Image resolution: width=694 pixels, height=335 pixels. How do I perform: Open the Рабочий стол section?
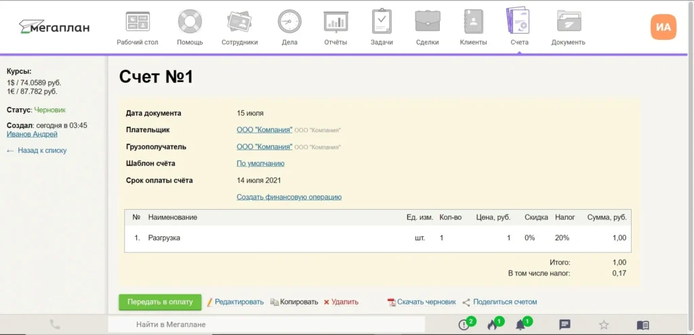[138, 28]
